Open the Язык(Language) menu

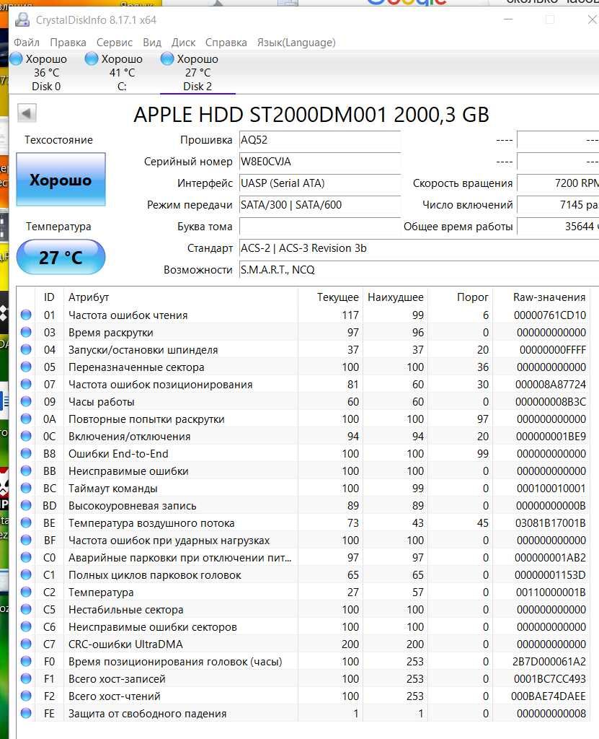[296, 43]
